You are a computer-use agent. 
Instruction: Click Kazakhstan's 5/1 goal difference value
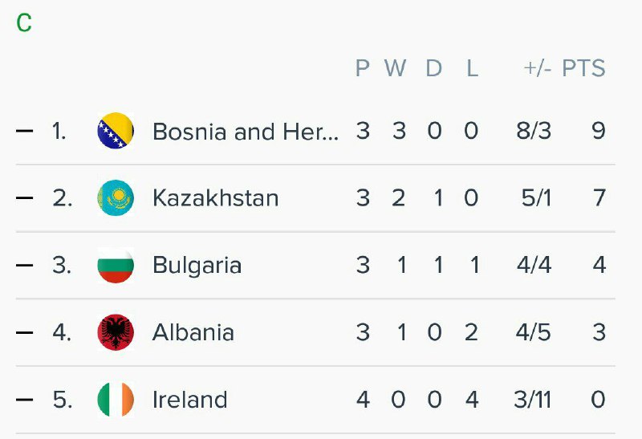536,198
